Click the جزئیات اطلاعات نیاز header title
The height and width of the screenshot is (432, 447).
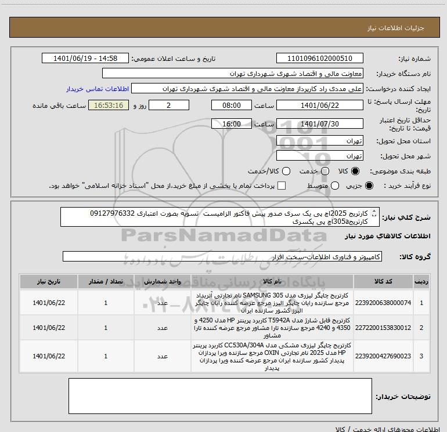[x=395, y=28]
